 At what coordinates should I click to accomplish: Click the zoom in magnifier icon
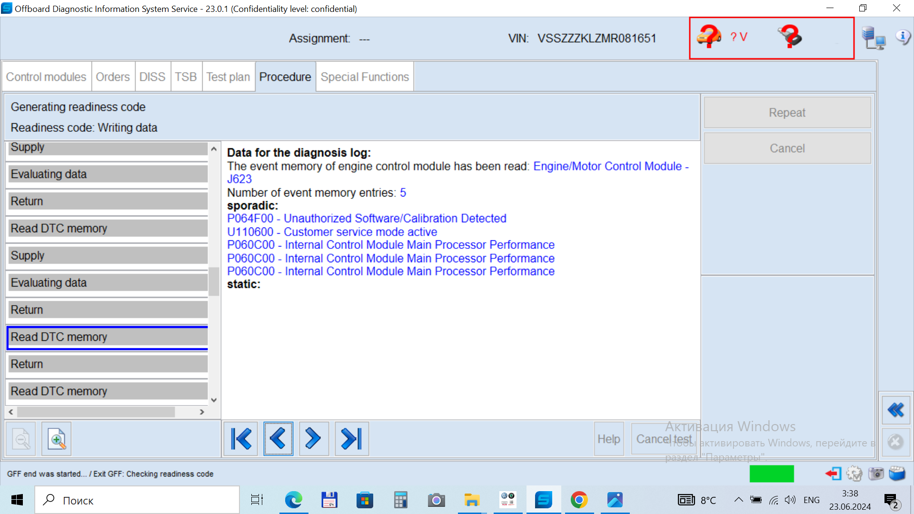[56, 439]
